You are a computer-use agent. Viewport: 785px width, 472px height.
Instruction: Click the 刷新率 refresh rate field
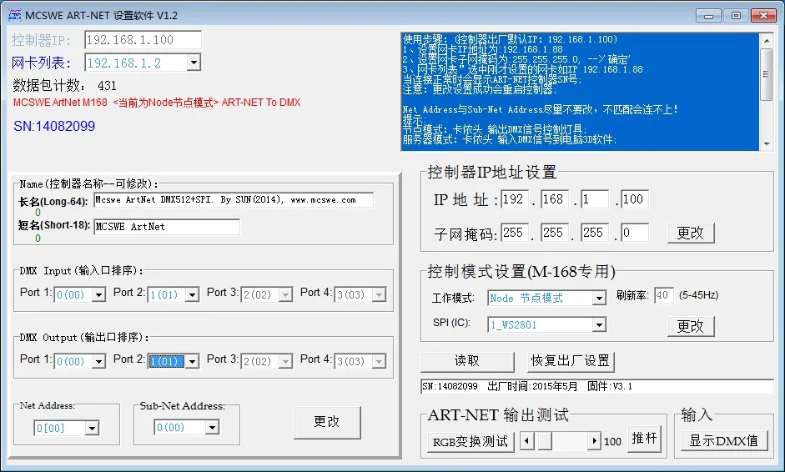tap(663, 295)
